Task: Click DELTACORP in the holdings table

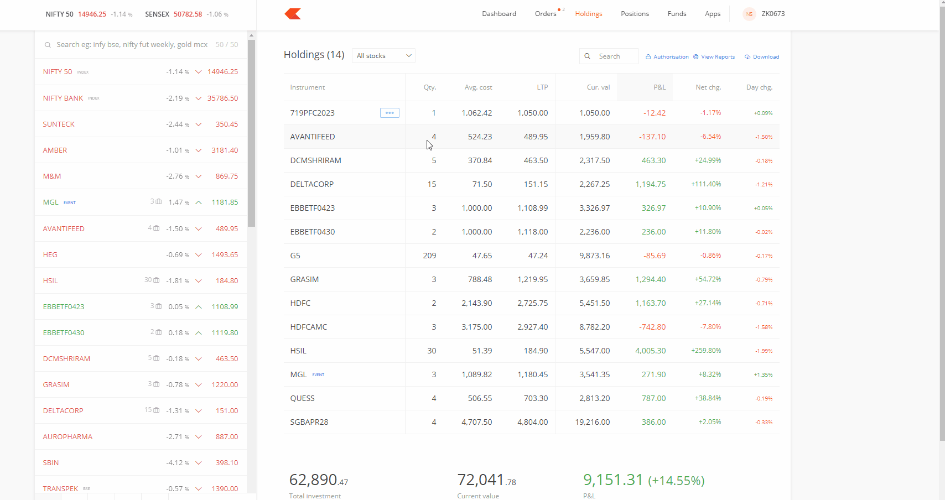Action: 312,184
